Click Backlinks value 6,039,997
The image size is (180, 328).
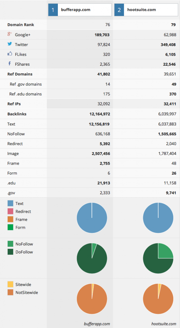click(x=168, y=114)
